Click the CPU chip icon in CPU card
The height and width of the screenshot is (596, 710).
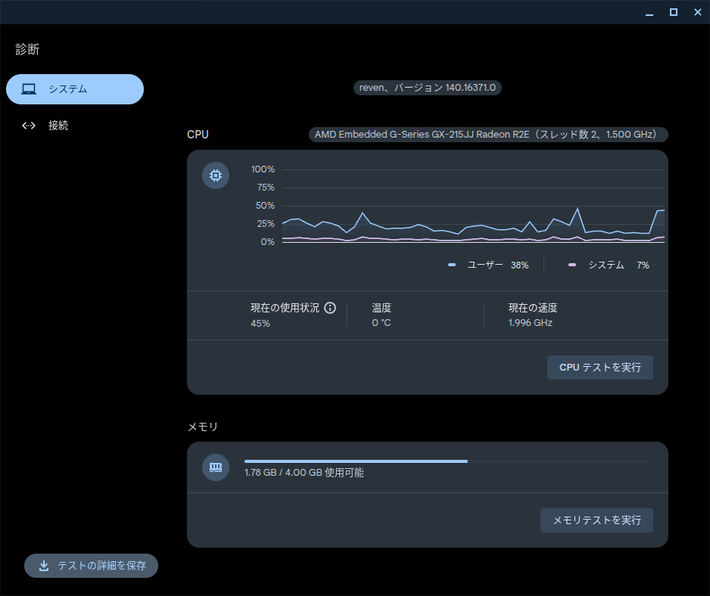(x=216, y=176)
